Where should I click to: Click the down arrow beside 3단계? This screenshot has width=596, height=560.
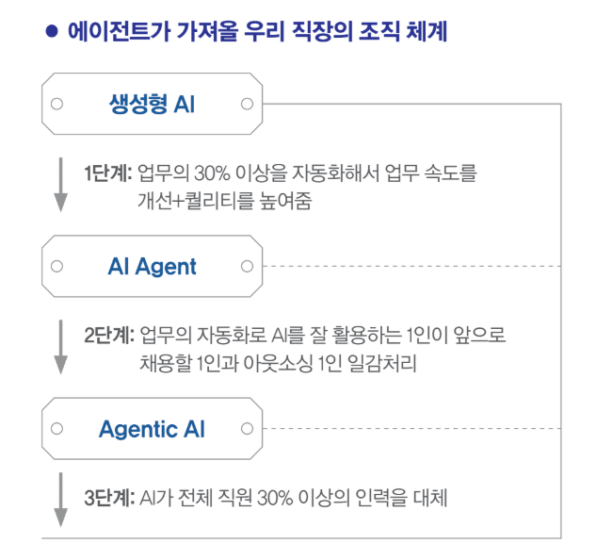[x=61, y=499]
